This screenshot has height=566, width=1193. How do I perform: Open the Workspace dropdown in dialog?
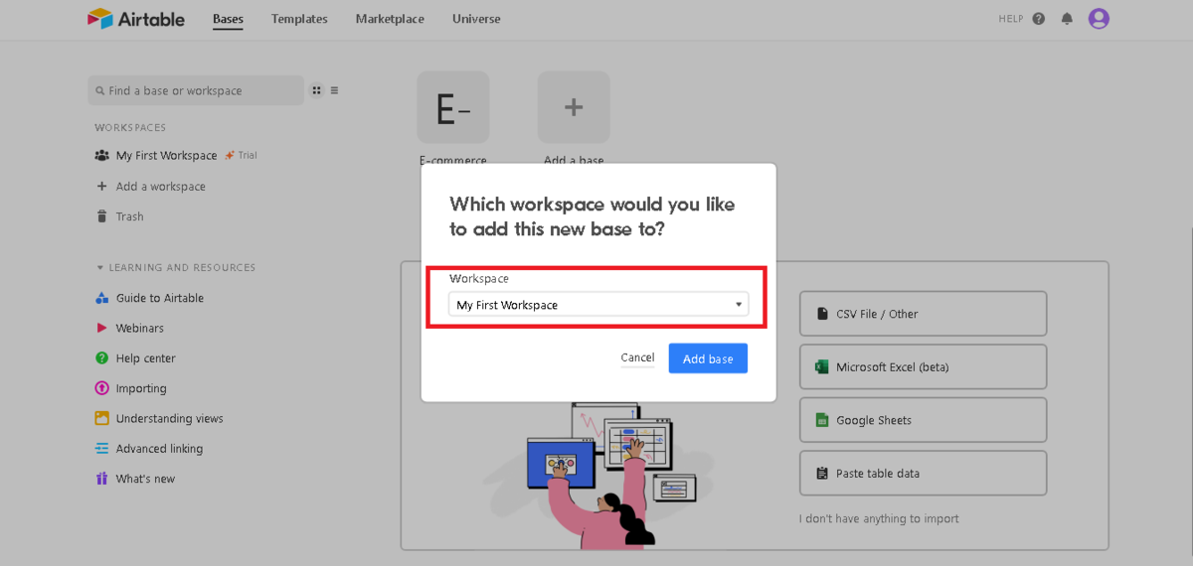pos(597,305)
